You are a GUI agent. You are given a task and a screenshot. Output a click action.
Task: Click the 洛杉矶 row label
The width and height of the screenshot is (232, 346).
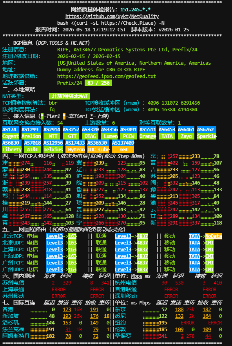point(11,322)
